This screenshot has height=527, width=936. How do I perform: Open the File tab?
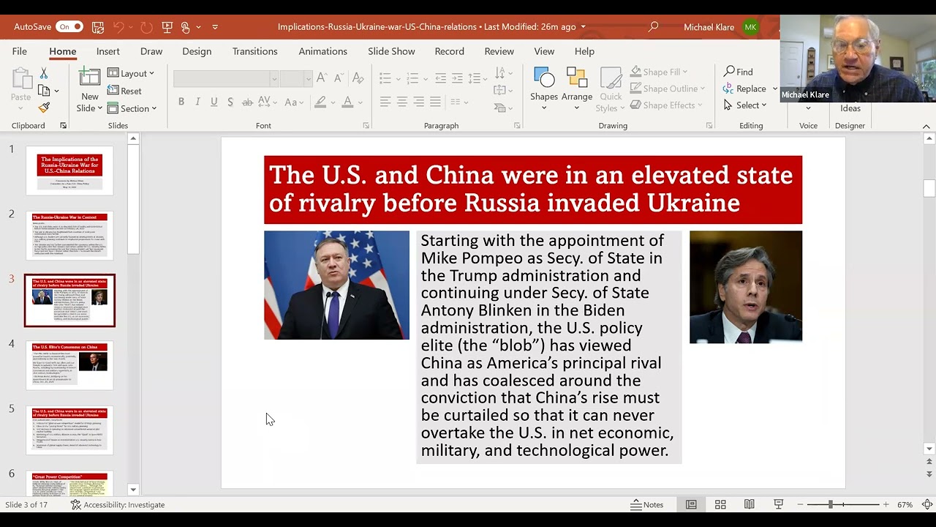(20, 51)
